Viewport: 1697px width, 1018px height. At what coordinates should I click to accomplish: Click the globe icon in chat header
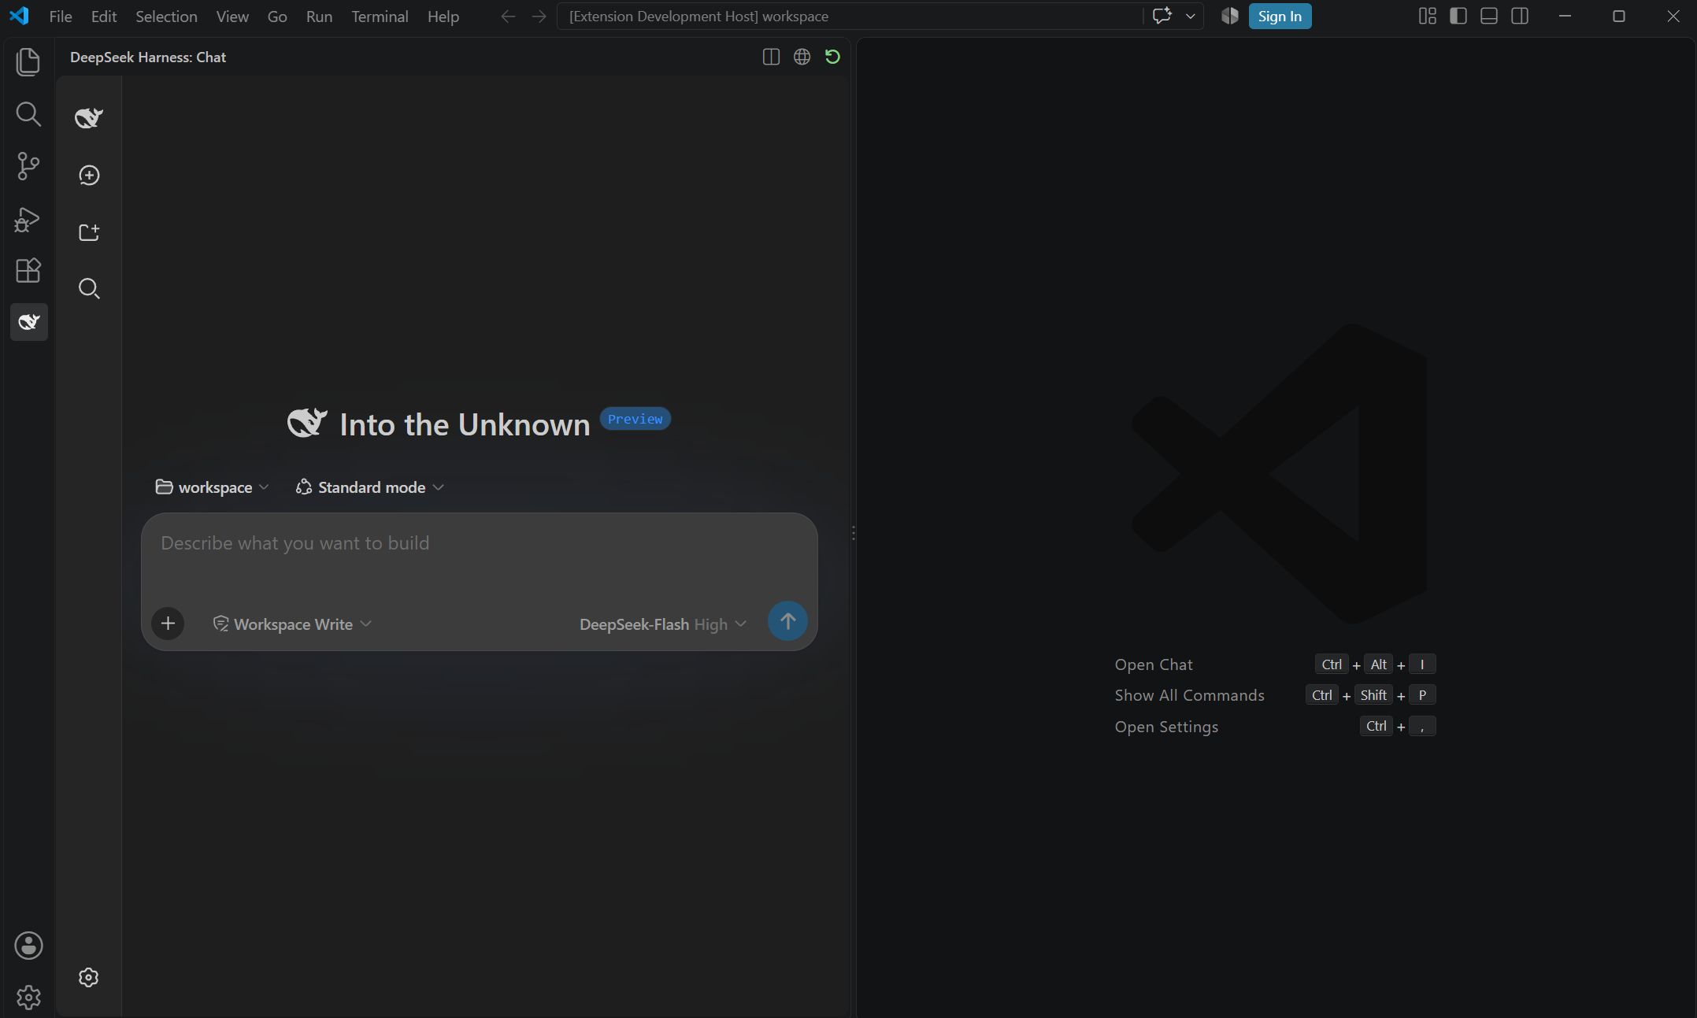802,57
